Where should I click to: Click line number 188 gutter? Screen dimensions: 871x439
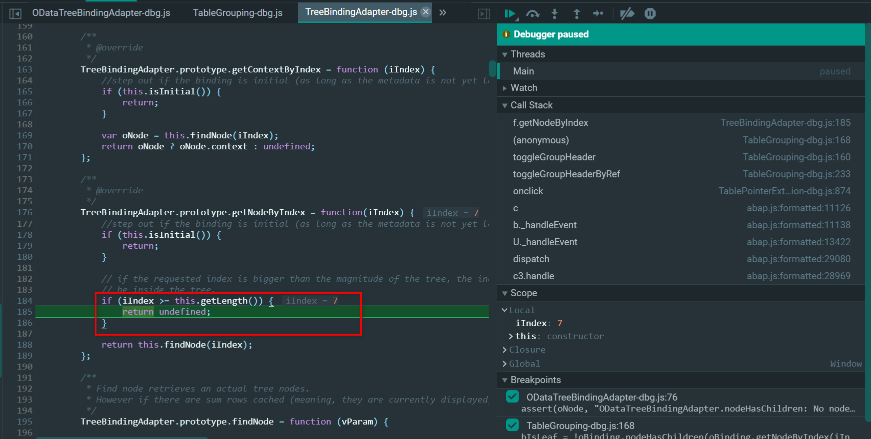click(24, 345)
